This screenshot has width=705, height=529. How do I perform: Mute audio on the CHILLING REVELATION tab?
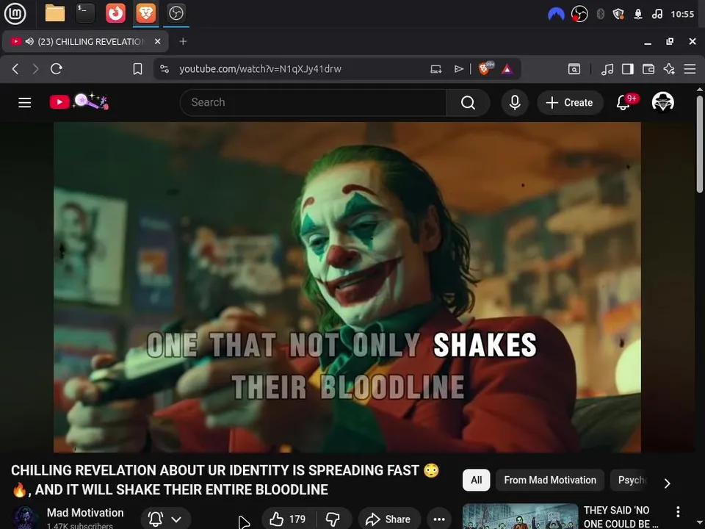click(x=29, y=41)
